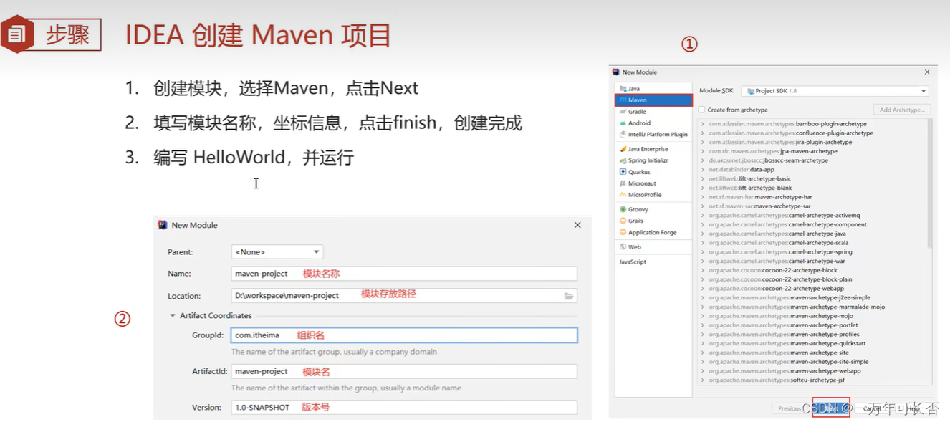Select maven-archetype-marmalade-mojo row

click(x=812, y=307)
